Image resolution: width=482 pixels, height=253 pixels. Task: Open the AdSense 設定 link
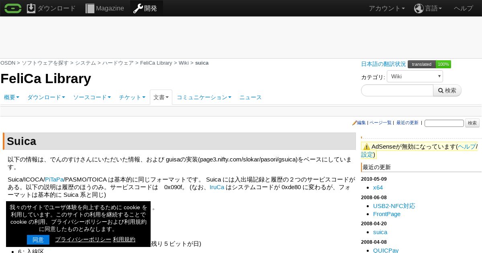[x=367, y=155]
